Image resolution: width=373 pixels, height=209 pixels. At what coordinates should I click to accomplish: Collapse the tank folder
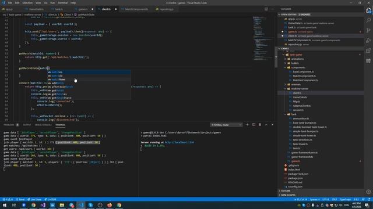294,114
